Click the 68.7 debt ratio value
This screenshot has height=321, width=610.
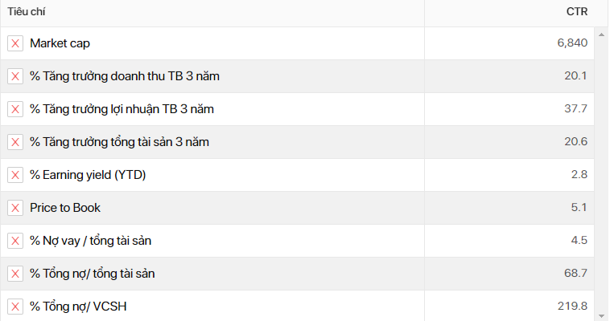pos(576,274)
